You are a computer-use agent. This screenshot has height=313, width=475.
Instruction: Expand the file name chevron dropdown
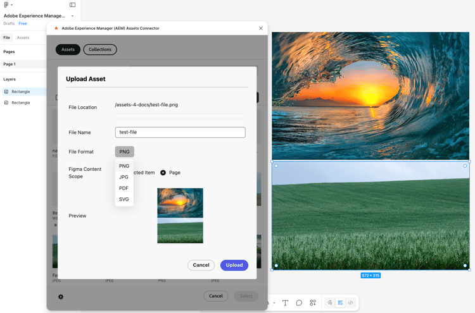click(x=72, y=16)
